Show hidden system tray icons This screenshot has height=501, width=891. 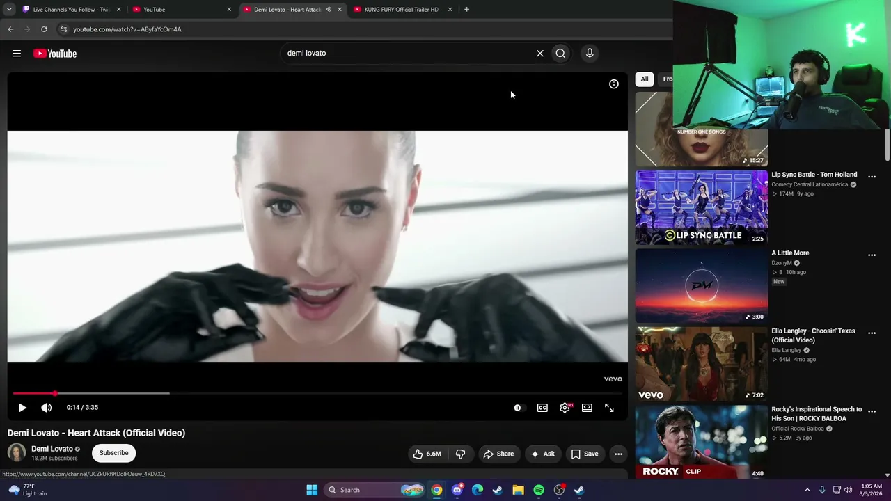pos(807,490)
